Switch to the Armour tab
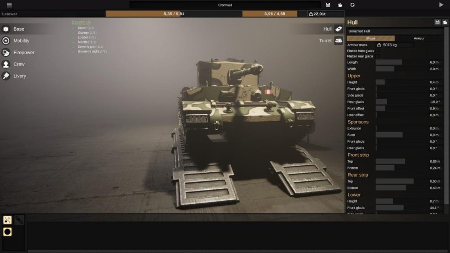The width and height of the screenshot is (450, 253). click(x=418, y=38)
